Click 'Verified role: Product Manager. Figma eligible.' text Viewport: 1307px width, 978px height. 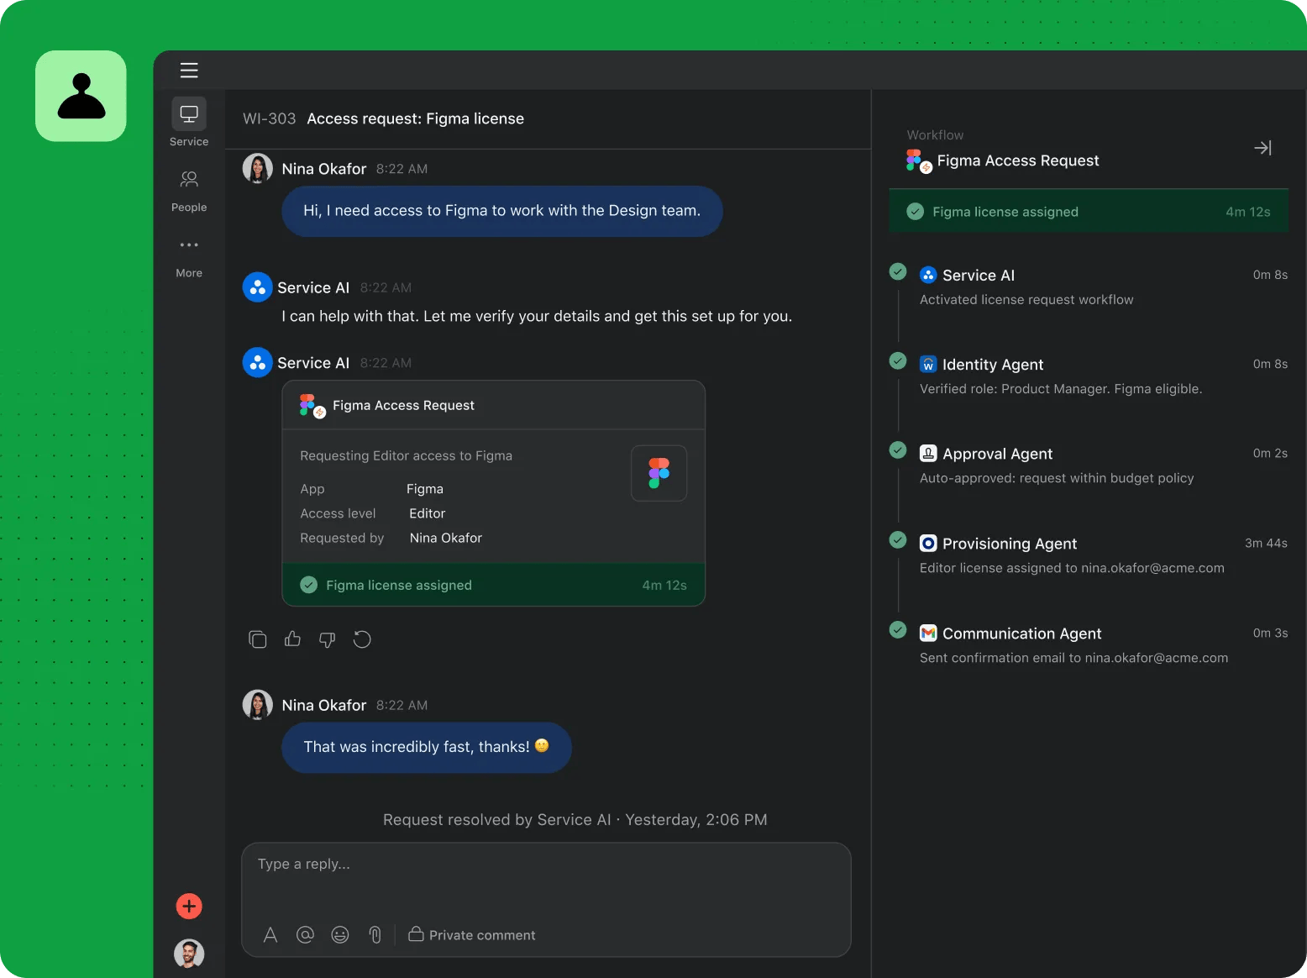[x=1061, y=389]
